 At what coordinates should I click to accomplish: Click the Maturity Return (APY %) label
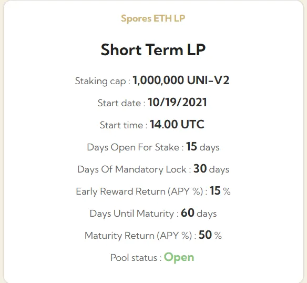(x=140, y=236)
